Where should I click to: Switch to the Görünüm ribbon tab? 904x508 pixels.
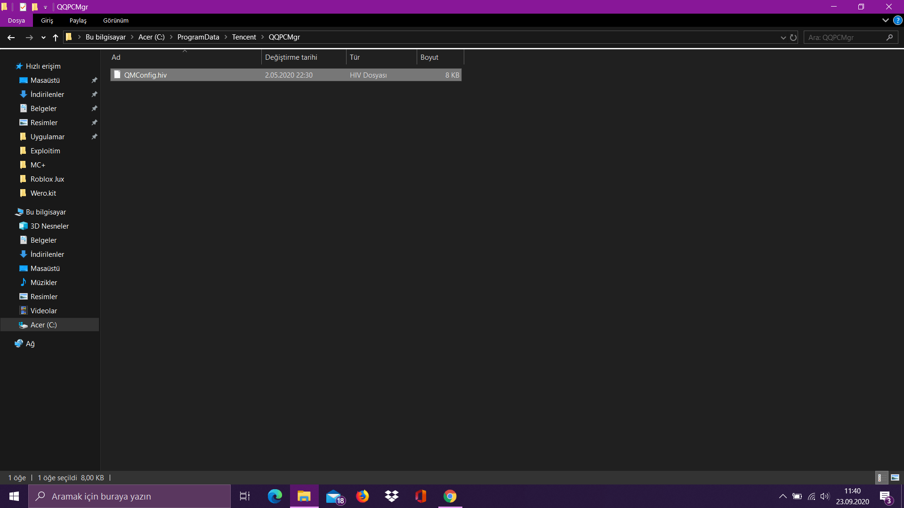[116, 20]
